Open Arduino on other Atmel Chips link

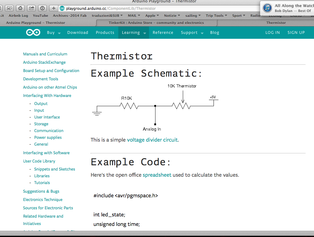(x=50, y=87)
